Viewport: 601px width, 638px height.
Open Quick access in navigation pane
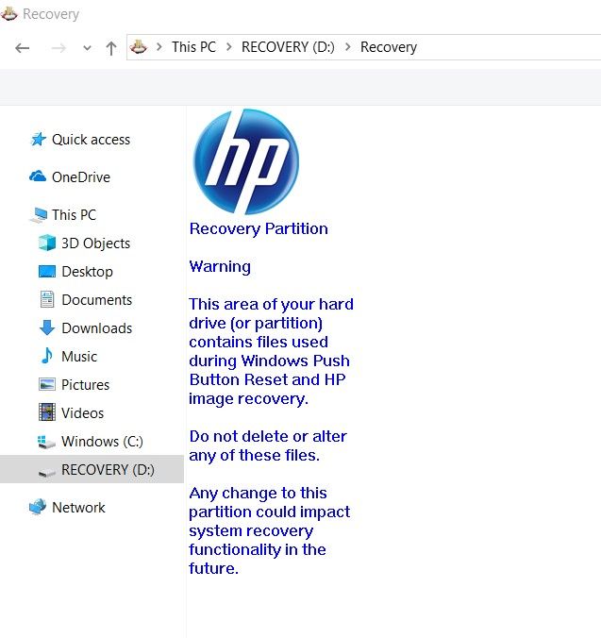click(92, 140)
